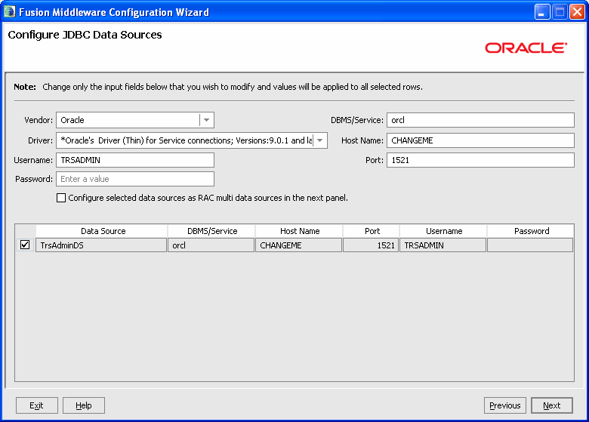589x422 pixels.
Task: Toggle the TrsAdminDS row checkbox
Action: point(25,245)
